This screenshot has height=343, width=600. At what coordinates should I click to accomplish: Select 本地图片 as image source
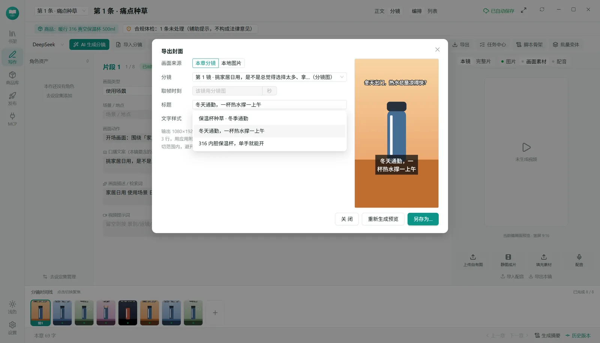coord(231,63)
